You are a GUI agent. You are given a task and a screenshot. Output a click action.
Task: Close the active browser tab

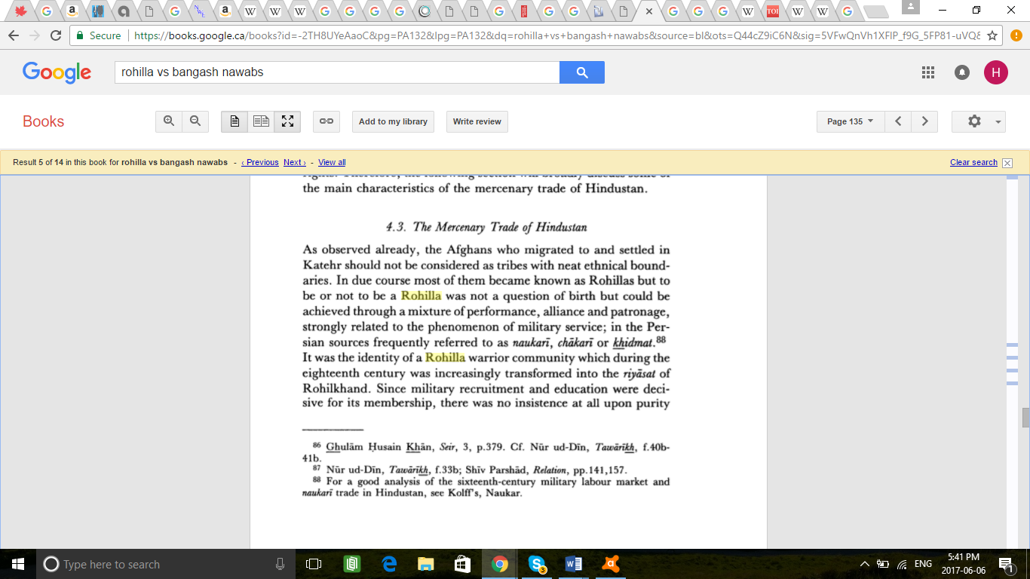tap(649, 11)
